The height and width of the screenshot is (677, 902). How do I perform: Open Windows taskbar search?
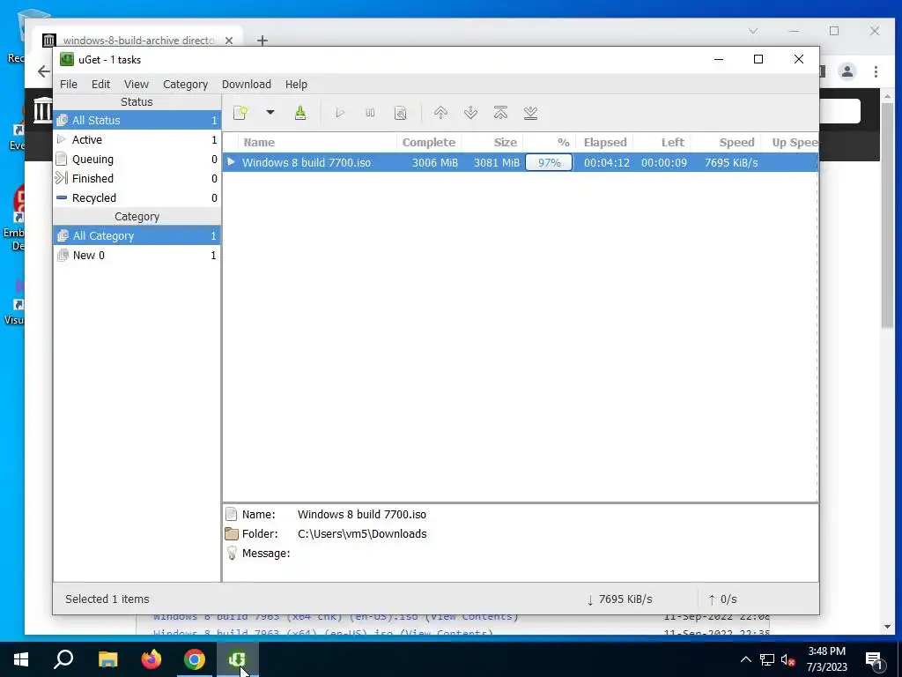63,659
